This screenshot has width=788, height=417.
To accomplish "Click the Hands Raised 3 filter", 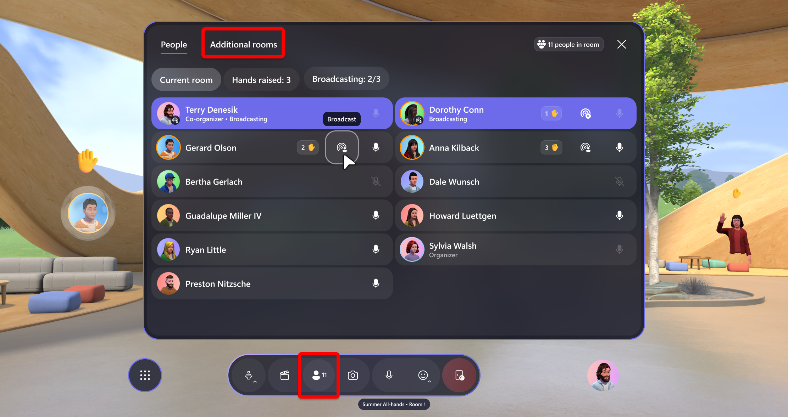I will point(262,80).
